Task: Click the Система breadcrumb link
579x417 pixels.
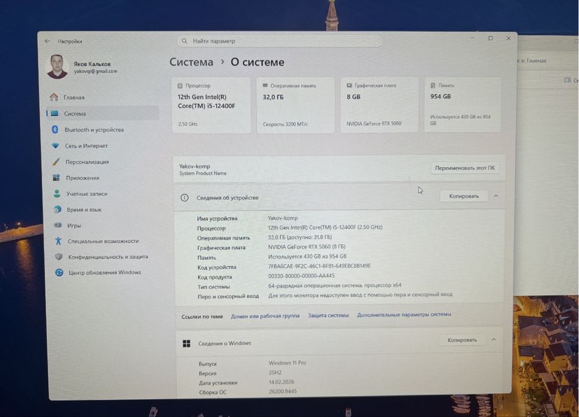Action: coord(191,62)
